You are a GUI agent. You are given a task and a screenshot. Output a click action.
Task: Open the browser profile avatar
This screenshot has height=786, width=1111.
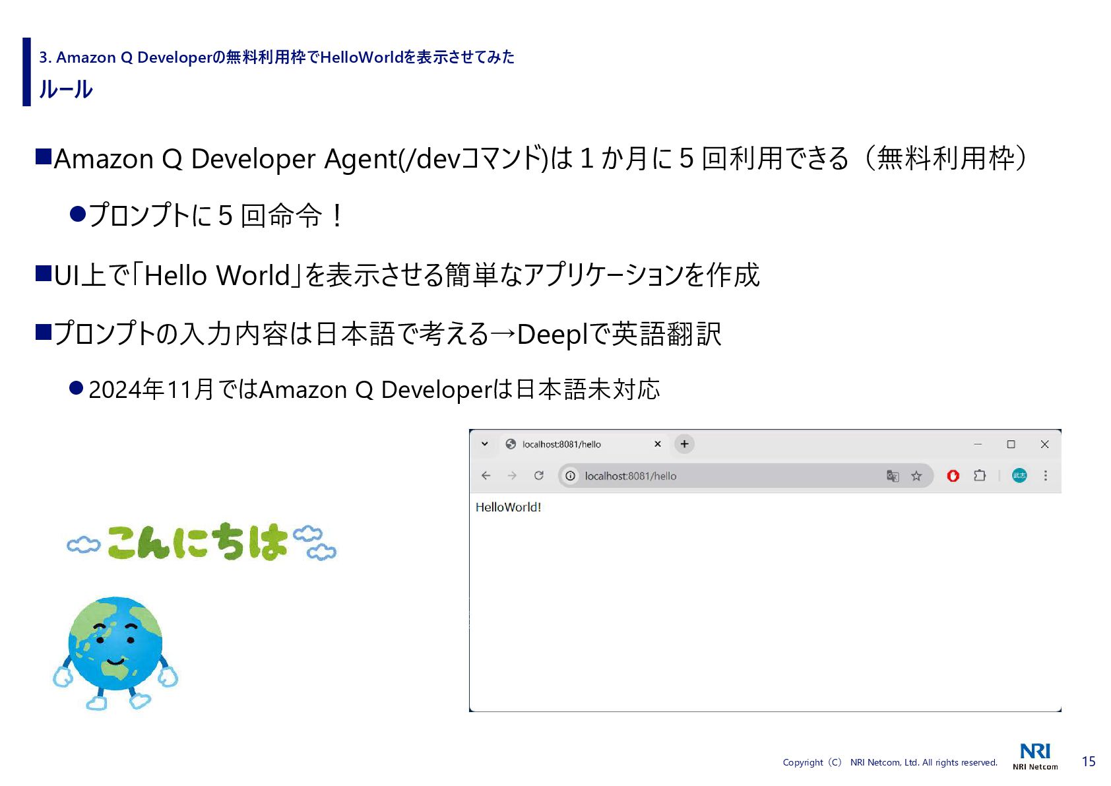1019,475
